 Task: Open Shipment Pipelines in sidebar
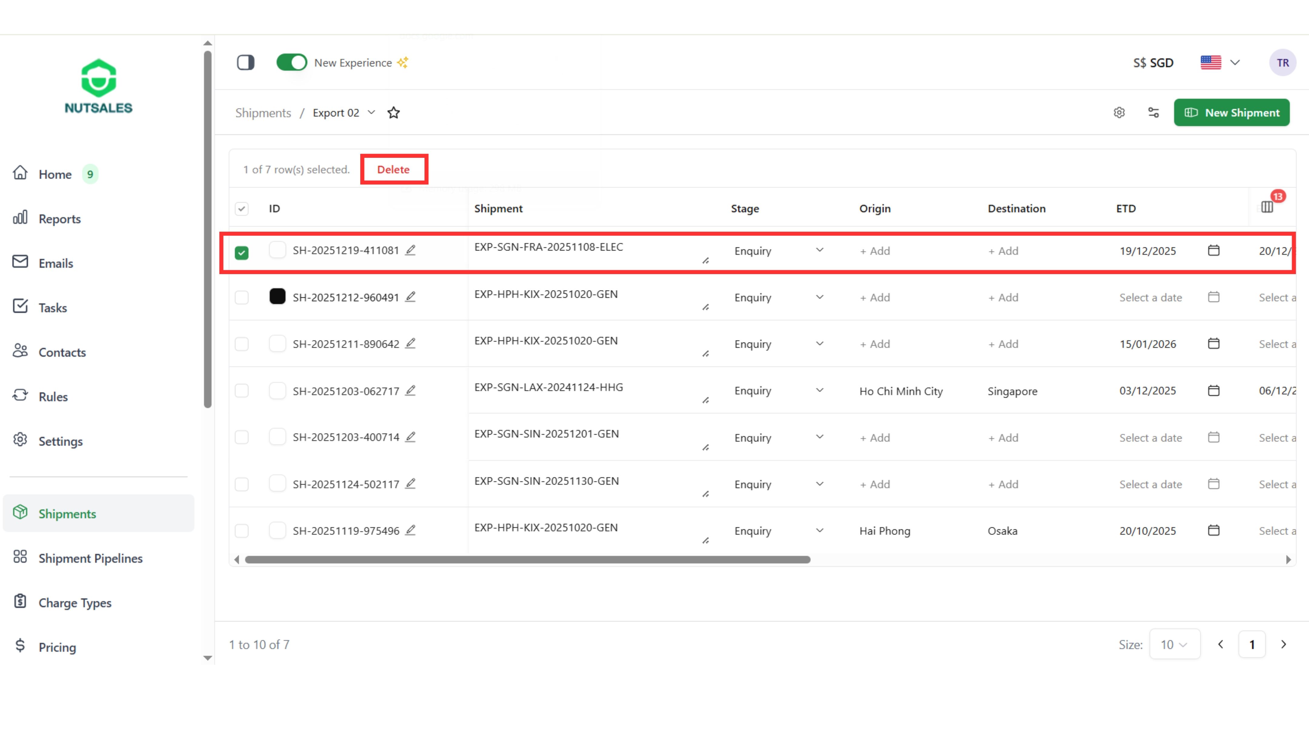pyautogui.click(x=91, y=558)
